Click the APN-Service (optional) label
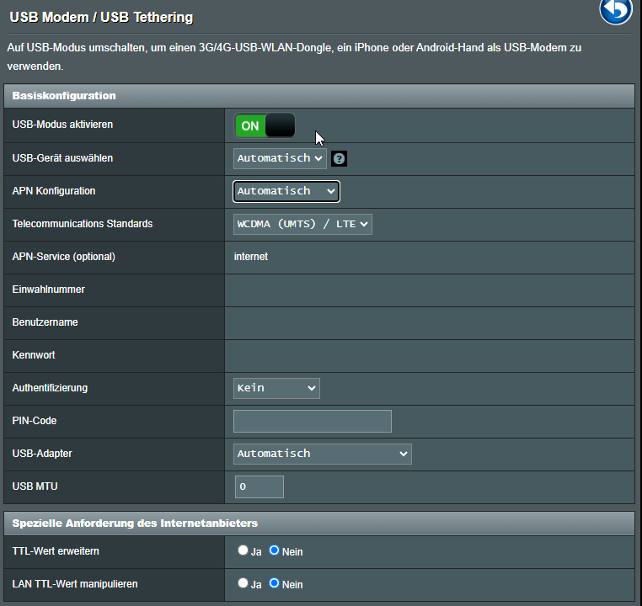 point(64,257)
